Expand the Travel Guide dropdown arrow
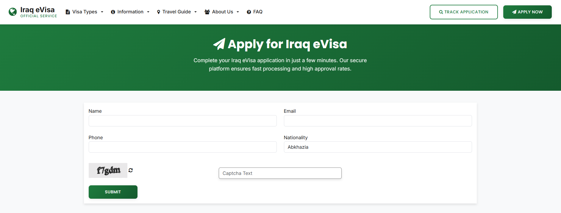This screenshot has width=561, height=213. 196,12
